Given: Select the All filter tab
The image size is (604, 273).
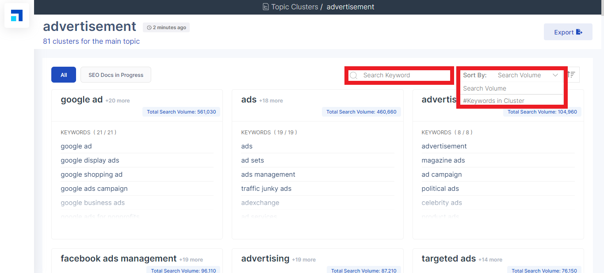Looking at the screenshot, I should click(x=64, y=75).
